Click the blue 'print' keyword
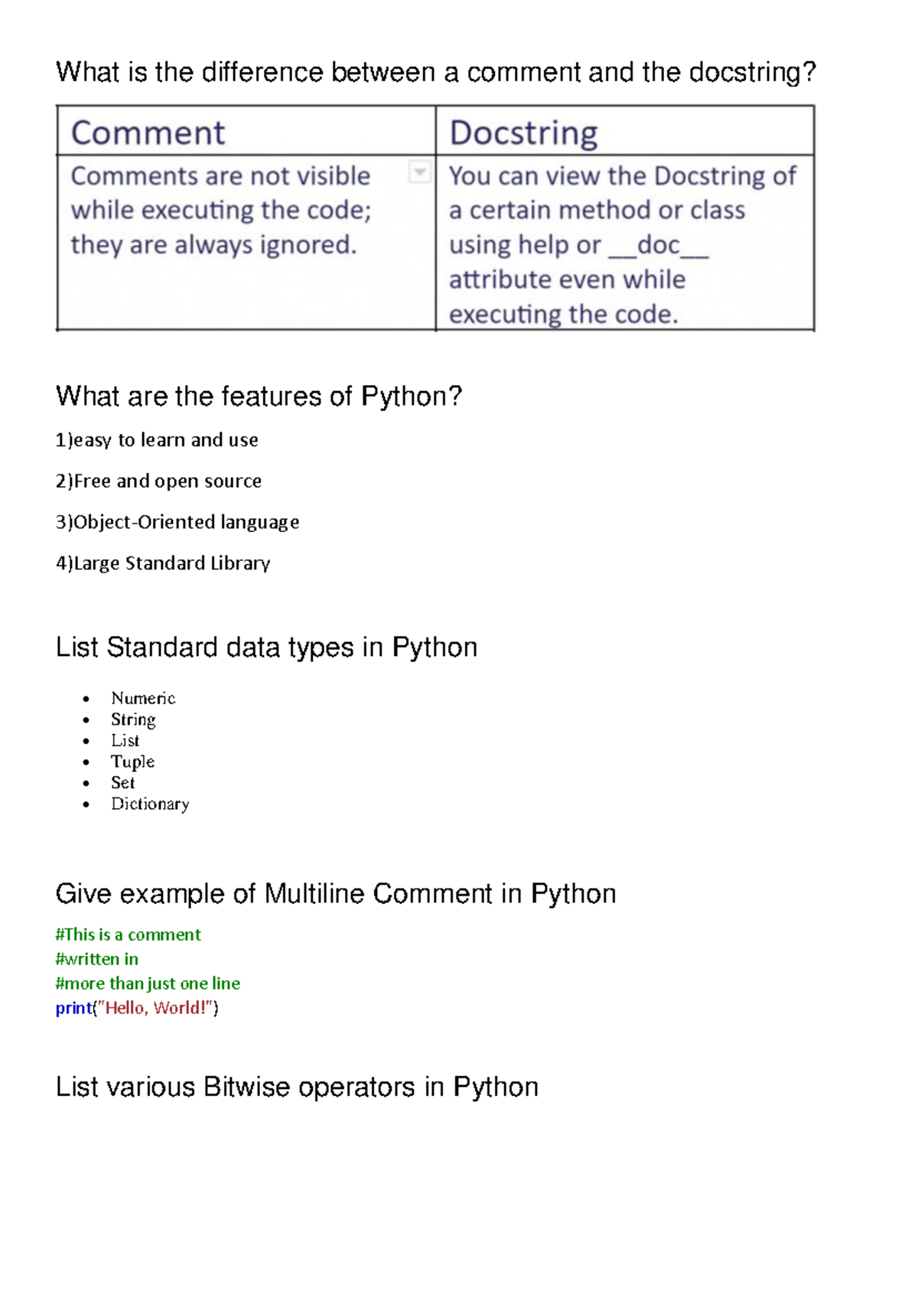 coord(73,1008)
